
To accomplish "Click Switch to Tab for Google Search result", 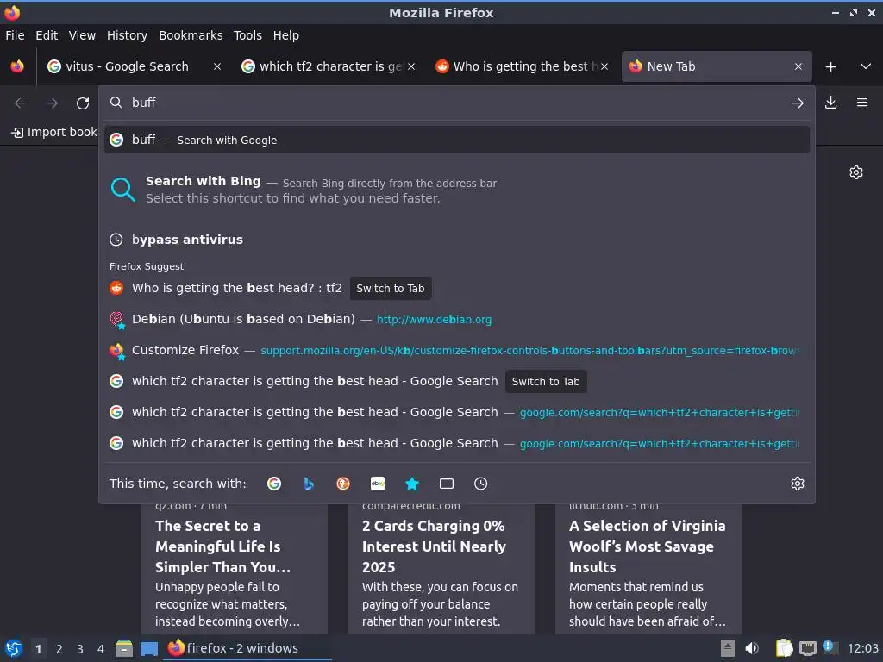I will click(x=546, y=382).
